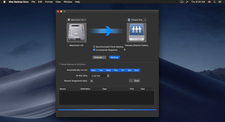Open the Help menu
Screen dimensions: 225x122
[77, 2]
